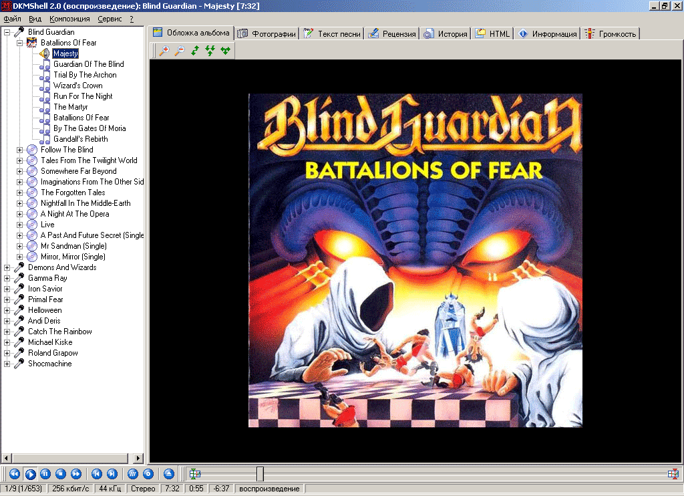Image resolution: width=684 pixels, height=496 pixels.
Task: Open the Сервис menu
Action: point(110,19)
